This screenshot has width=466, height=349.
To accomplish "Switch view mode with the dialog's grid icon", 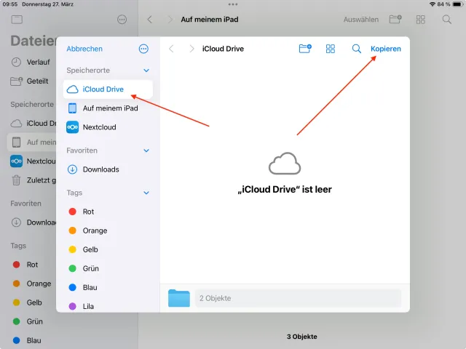I will coord(331,49).
